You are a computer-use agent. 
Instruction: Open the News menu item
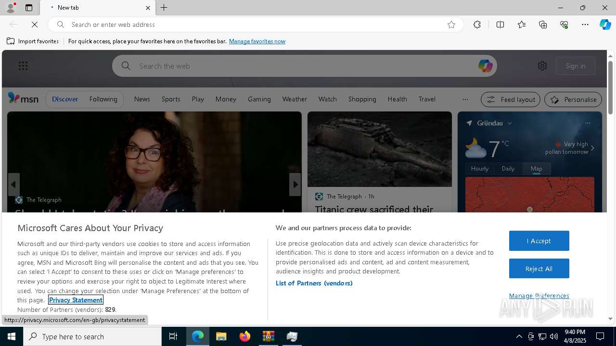[142, 99]
